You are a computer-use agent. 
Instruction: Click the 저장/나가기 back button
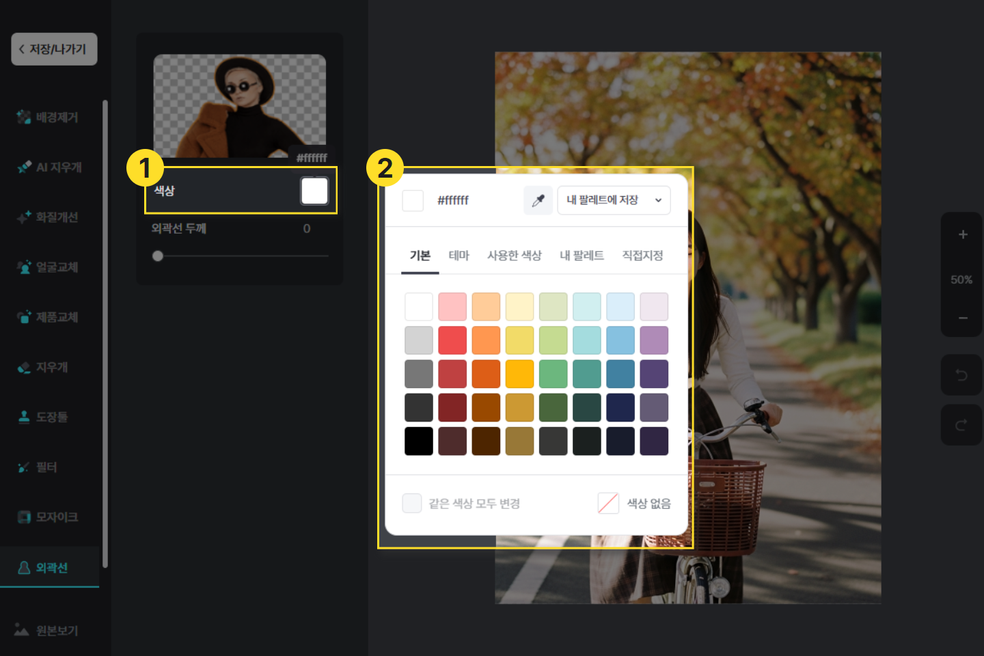click(54, 49)
